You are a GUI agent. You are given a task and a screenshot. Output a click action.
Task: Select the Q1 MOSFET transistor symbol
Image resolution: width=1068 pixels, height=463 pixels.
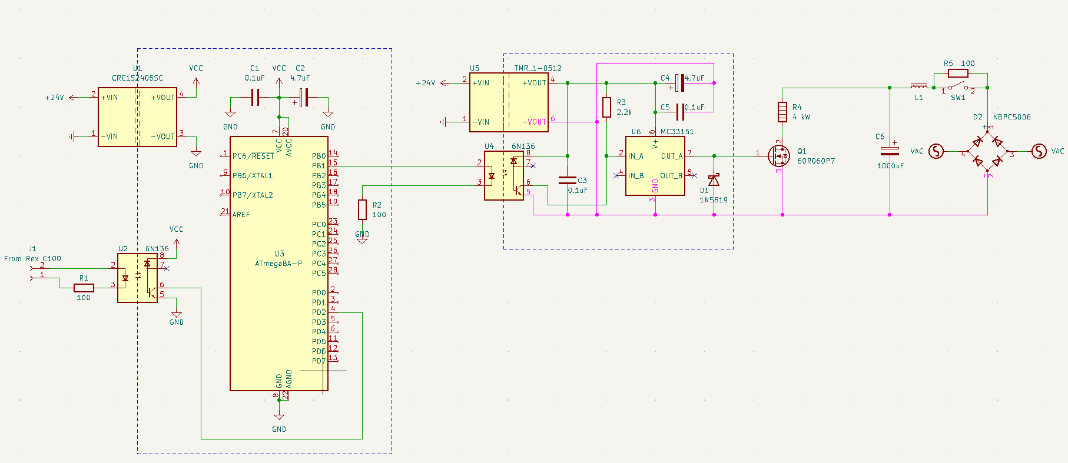(x=780, y=156)
